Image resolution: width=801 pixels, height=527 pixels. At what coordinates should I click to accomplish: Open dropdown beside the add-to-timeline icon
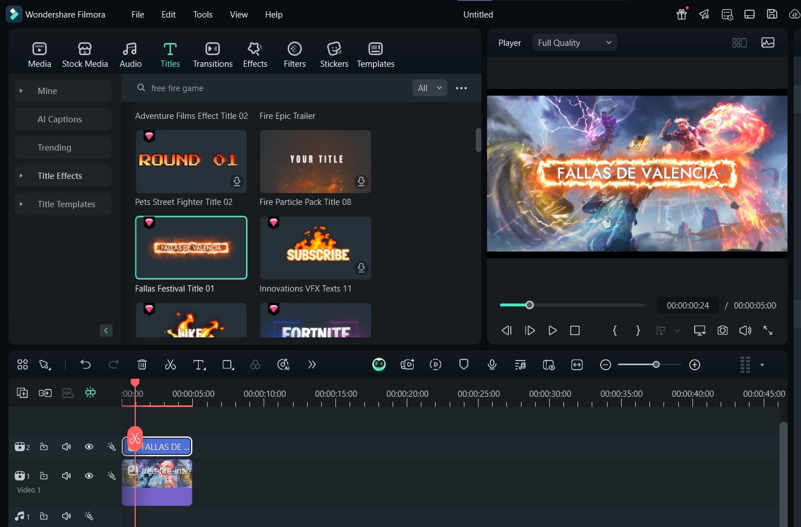coord(677,331)
